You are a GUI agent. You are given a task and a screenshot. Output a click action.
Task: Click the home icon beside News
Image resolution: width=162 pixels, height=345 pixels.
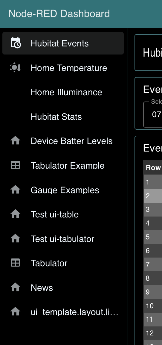click(15, 287)
